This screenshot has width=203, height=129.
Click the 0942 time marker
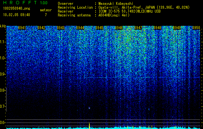tap(41, 28)
